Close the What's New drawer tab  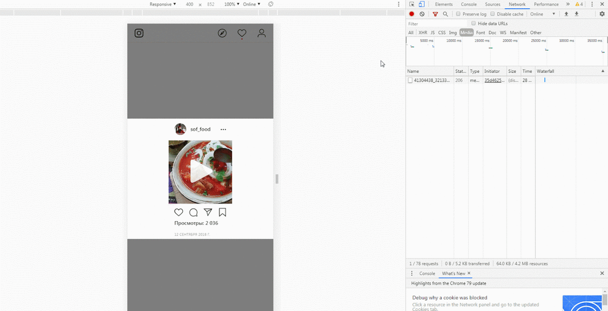[x=469, y=273]
